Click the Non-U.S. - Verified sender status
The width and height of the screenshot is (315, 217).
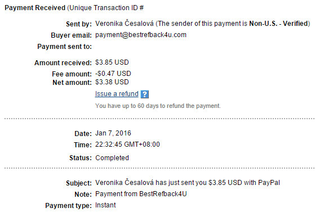(278, 24)
